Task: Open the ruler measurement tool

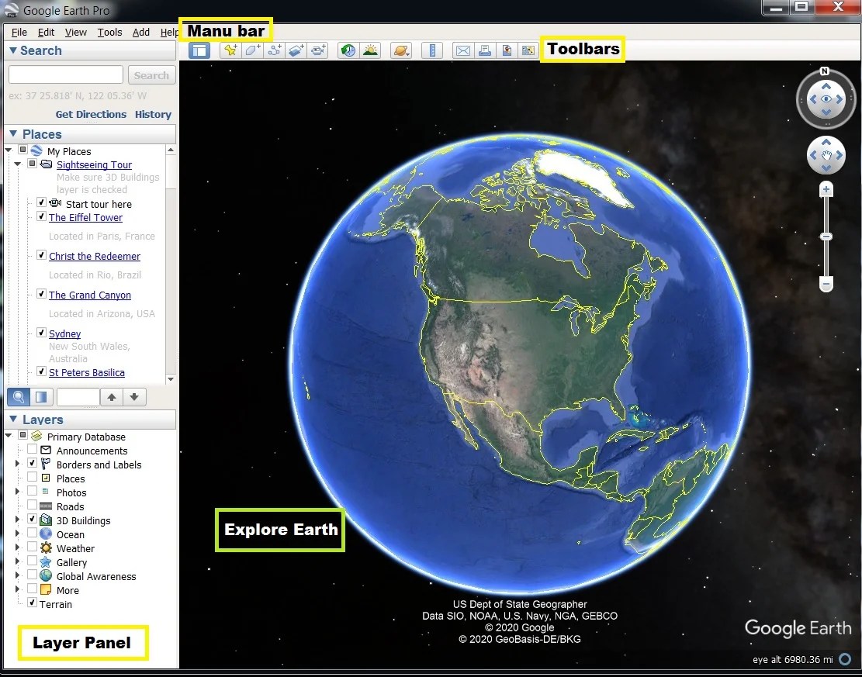Action: (432, 50)
